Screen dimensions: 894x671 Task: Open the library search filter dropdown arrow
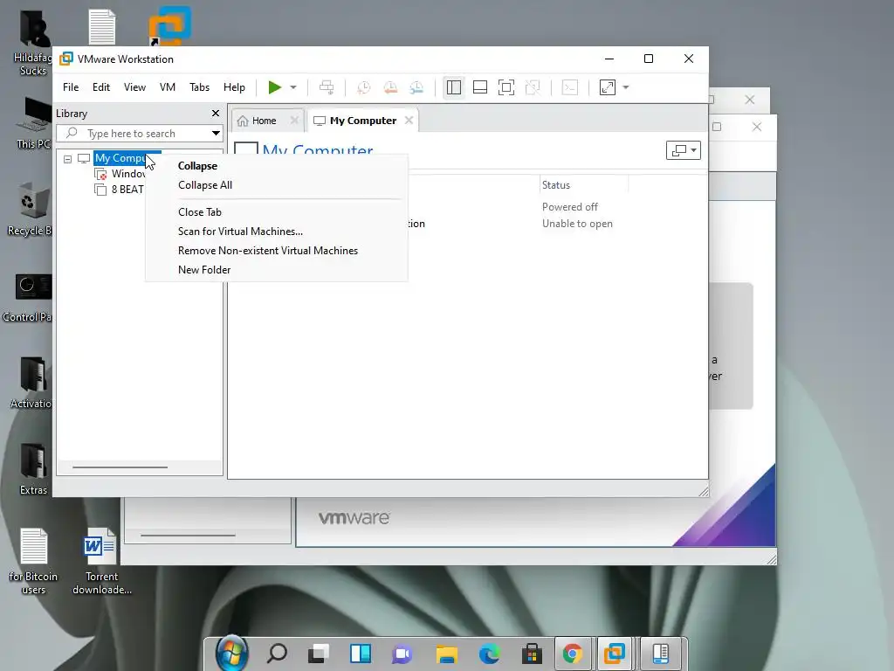click(x=217, y=134)
